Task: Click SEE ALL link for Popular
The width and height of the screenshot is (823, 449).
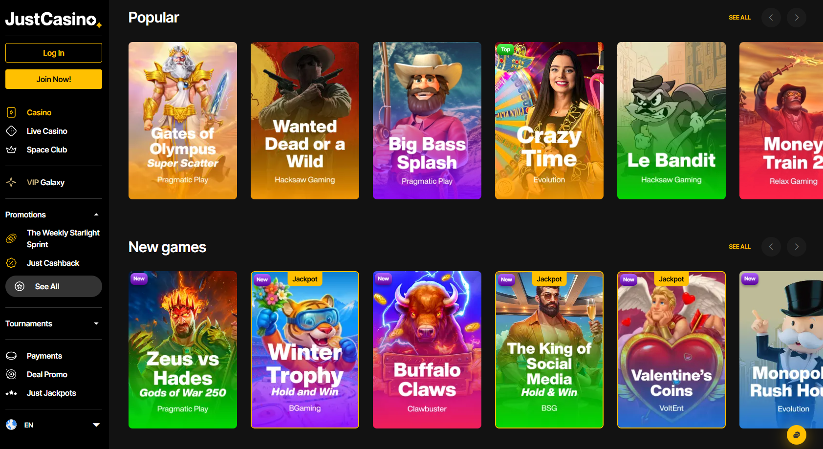Action: (739, 18)
